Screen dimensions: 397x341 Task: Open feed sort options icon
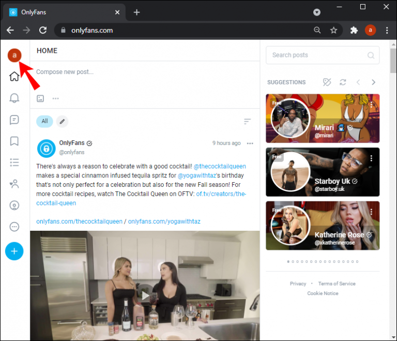point(247,122)
